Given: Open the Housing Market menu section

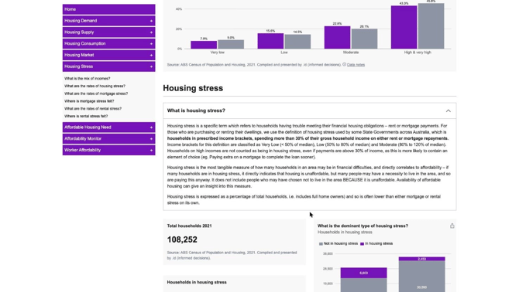Looking at the screenshot, I should coord(108,55).
